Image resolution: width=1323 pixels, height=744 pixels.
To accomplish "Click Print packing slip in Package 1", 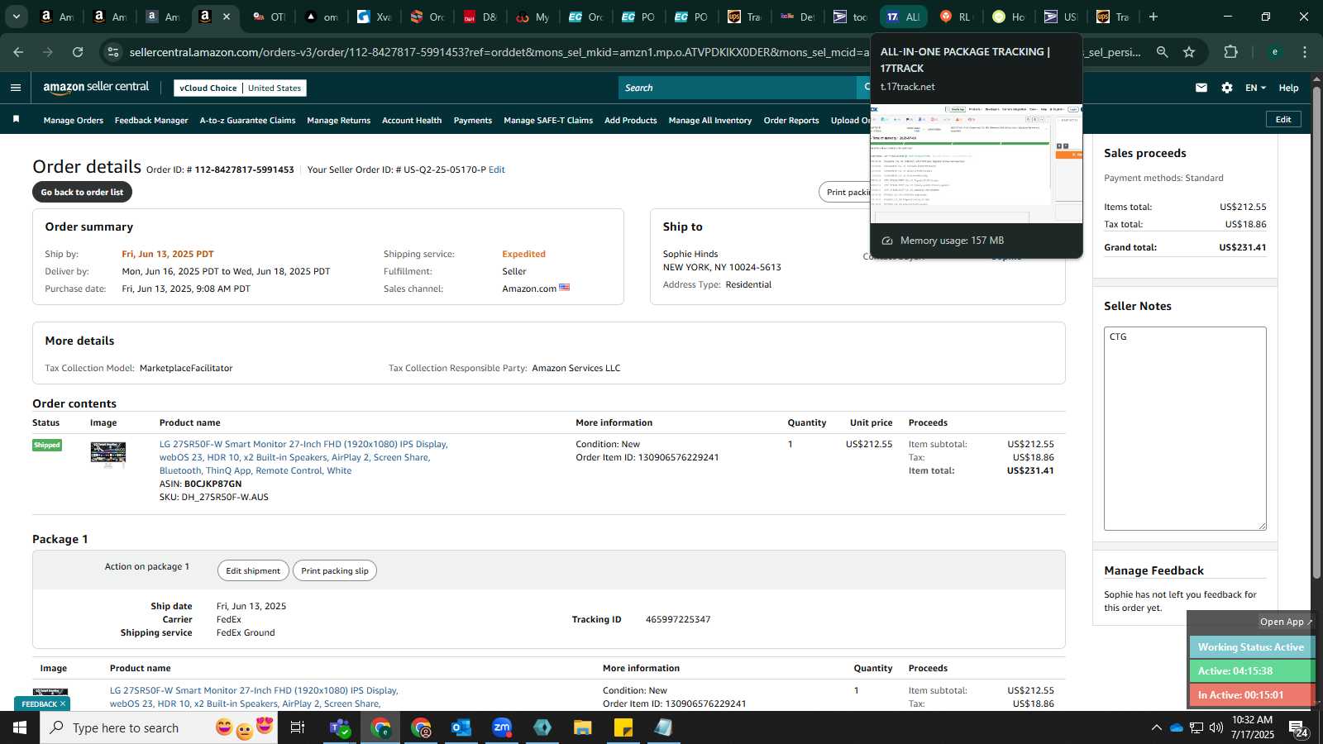I will click(x=335, y=570).
